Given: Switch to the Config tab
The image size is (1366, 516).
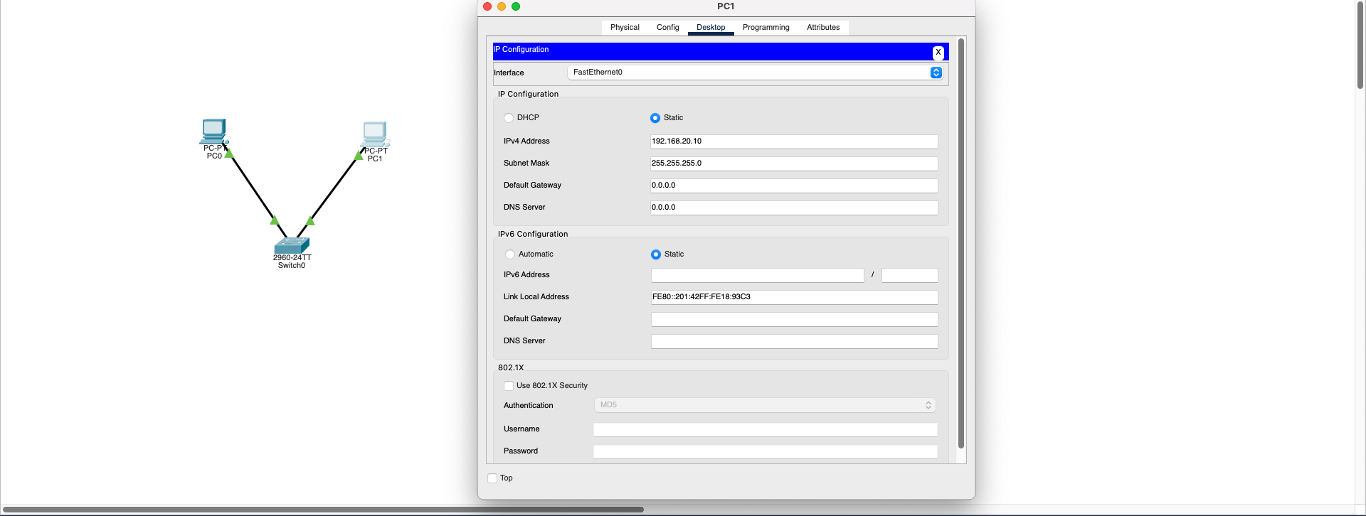Looking at the screenshot, I should pyautogui.click(x=668, y=28).
